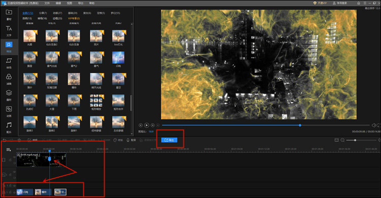Image resolution: width=381 pixels, height=198 pixels.
Task: Open the 帮助 menu
Action: [92, 3]
